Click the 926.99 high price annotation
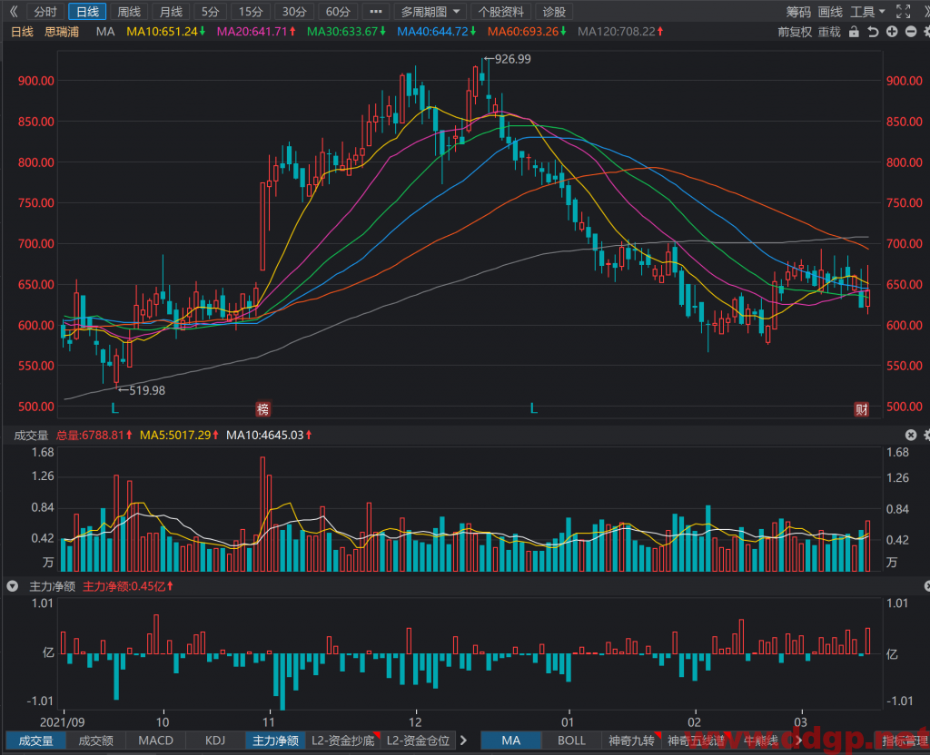 [x=512, y=59]
